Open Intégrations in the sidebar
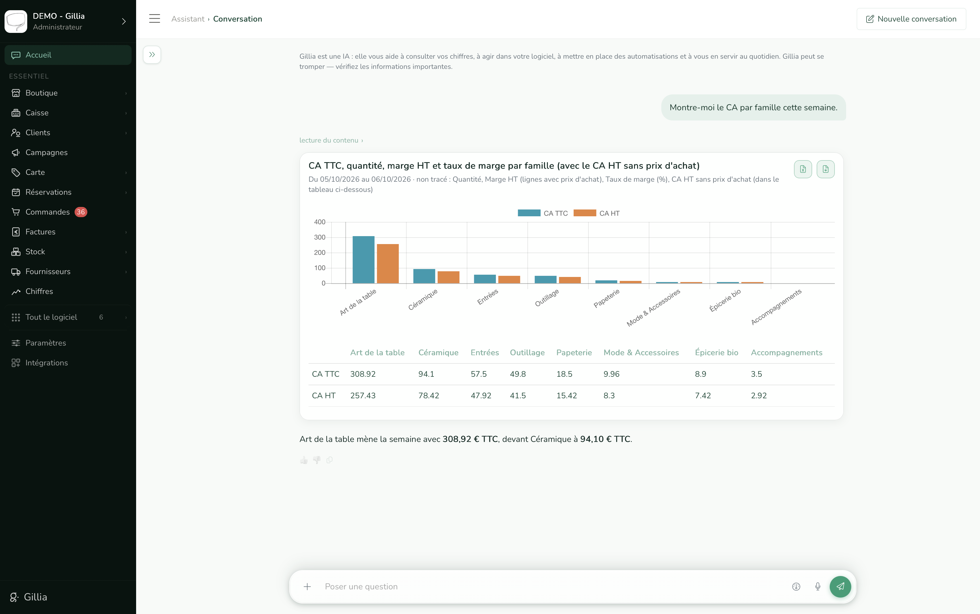Image resolution: width=980 pixels, height=614 pixels. tap(68, 363)
